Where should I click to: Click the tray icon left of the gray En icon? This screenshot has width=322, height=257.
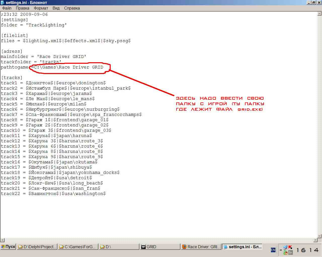click(285, 252)
